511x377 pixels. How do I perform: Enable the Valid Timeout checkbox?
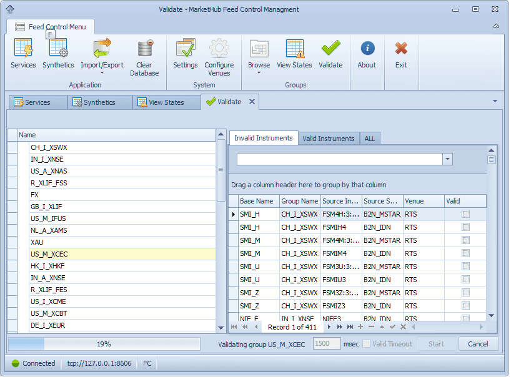tap(367, 344)
